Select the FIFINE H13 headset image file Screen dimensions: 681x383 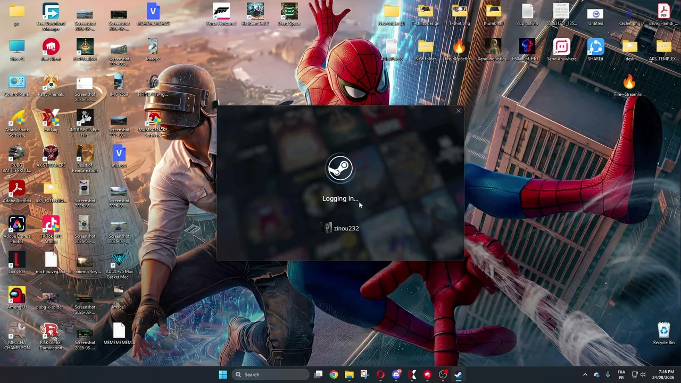(153, 86)
